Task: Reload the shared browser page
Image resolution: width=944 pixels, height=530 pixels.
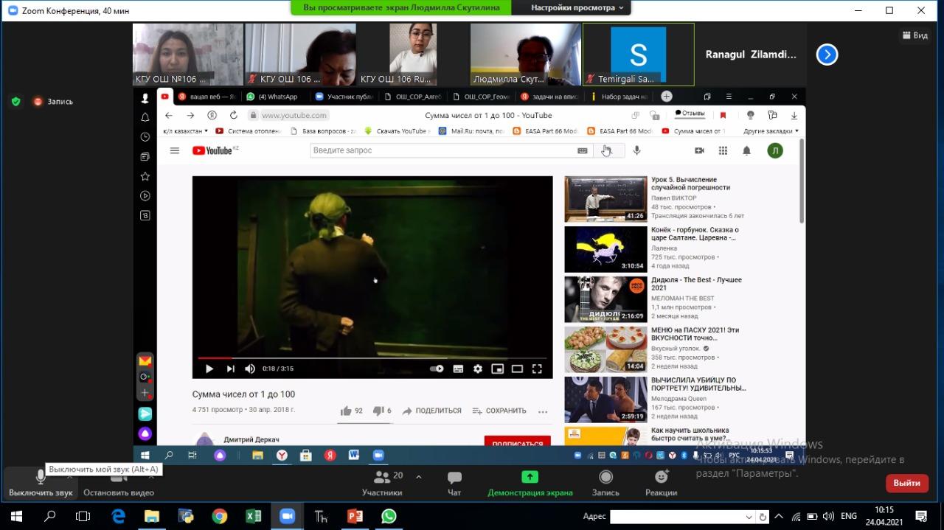Action: pyautogui.click(x=234, y=115)
